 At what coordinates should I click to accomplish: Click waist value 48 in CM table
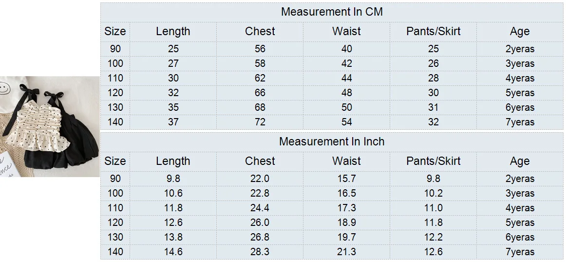346,93
